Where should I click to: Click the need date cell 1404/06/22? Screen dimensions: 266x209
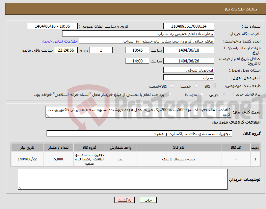pos(27,159)
